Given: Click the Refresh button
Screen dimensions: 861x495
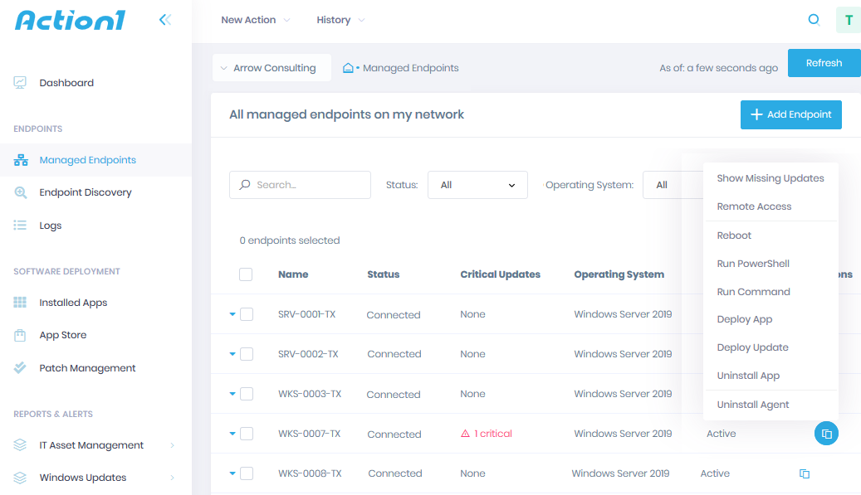Looking at the screenshot, I should pyautogui.click(x=824, y=62).
